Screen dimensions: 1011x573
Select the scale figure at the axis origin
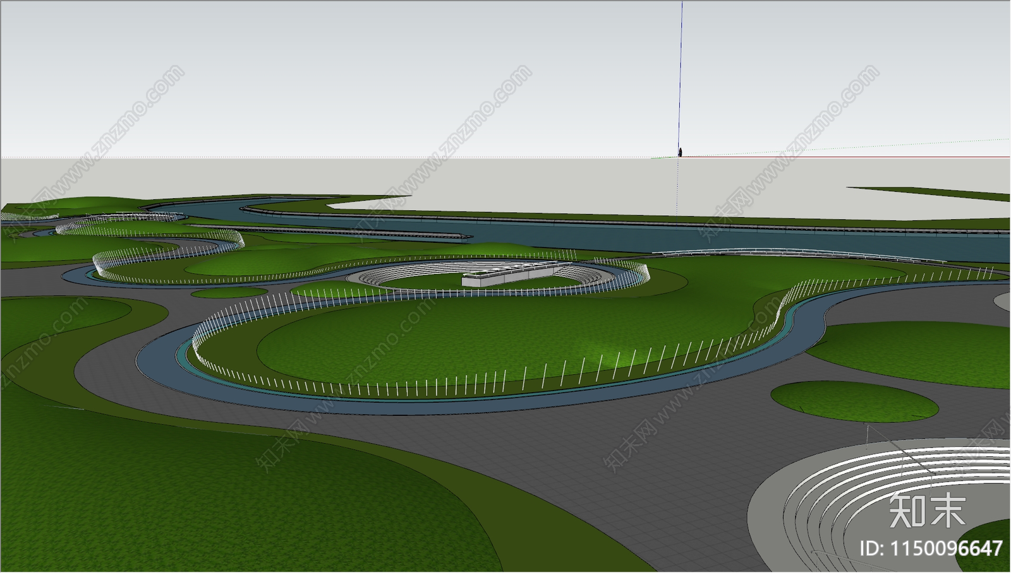point(680,151)
